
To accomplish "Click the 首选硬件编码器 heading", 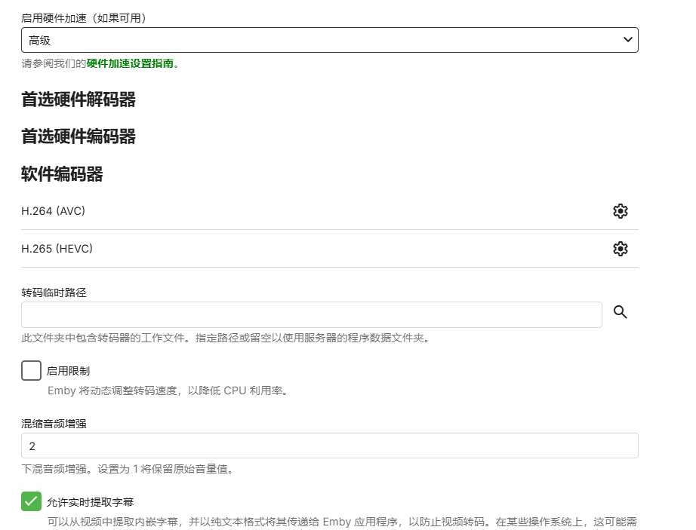I will coord(79,136).
